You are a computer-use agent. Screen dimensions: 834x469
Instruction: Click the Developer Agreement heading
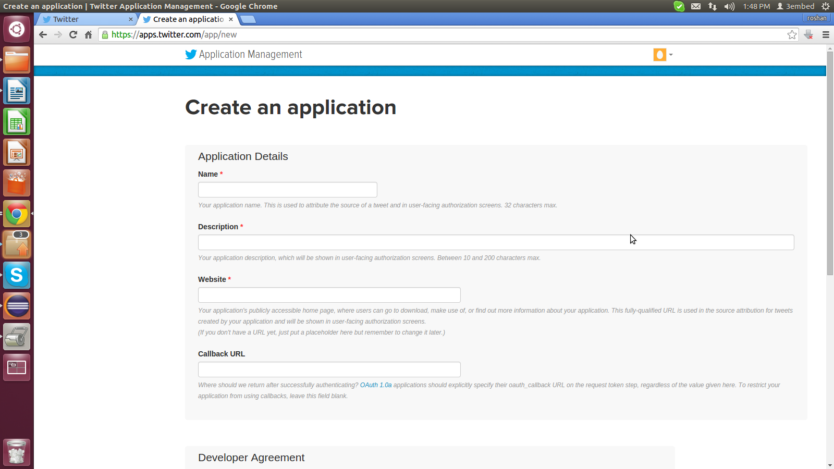pyautogui.click(x=251, y=458)
